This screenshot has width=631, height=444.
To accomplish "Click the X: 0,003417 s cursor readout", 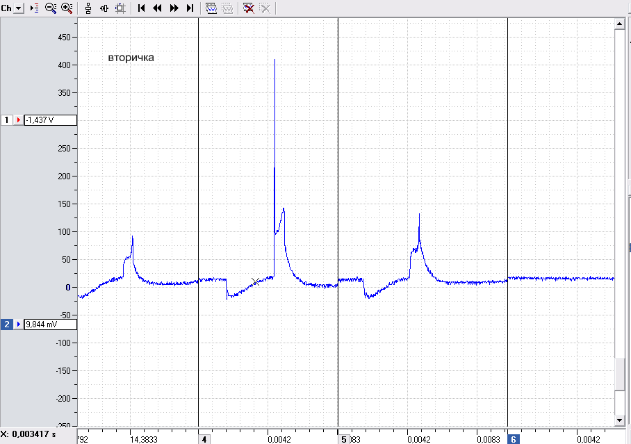I will [28, 434].
